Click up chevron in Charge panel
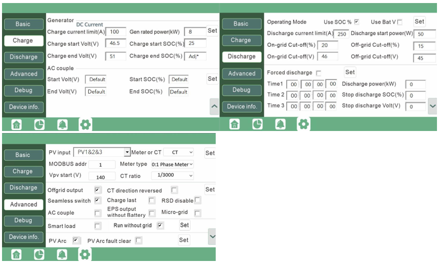This screenshot has width=439, height=263. [x=214, y=106]
